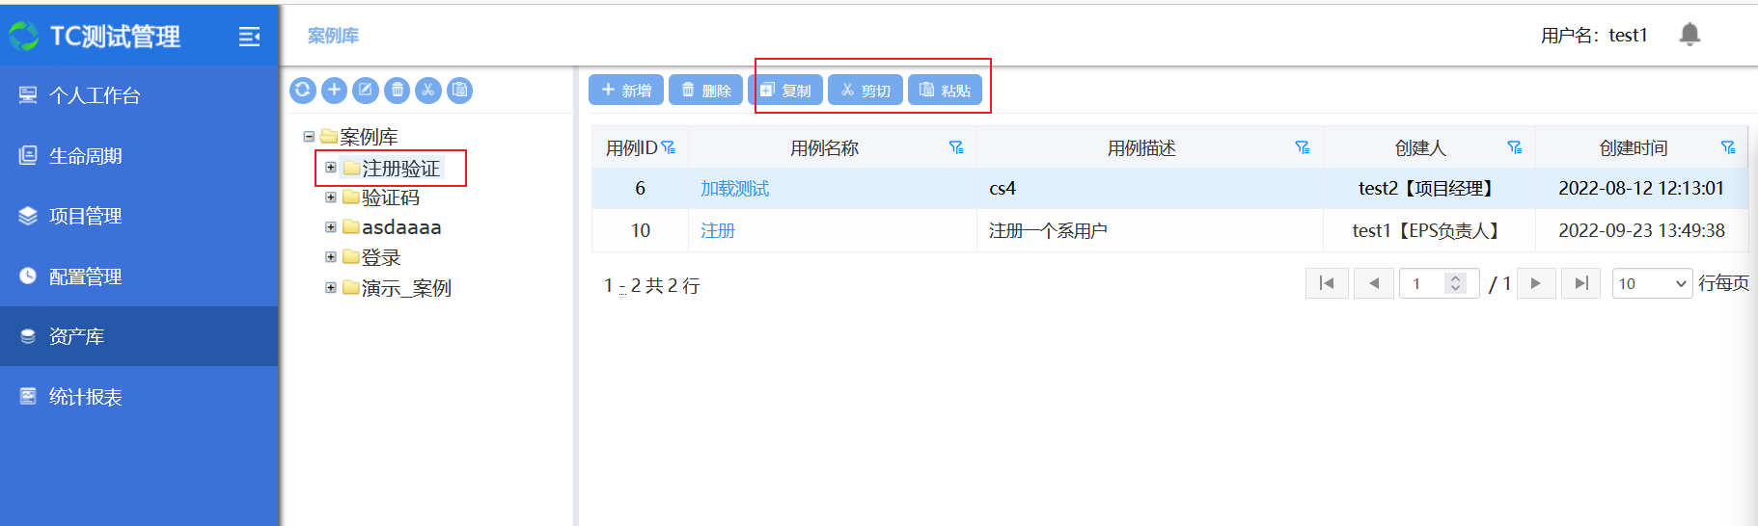Filter the 用例名称 column
This screenshot has width=1758, height=526.
click(x=956, y=147)
